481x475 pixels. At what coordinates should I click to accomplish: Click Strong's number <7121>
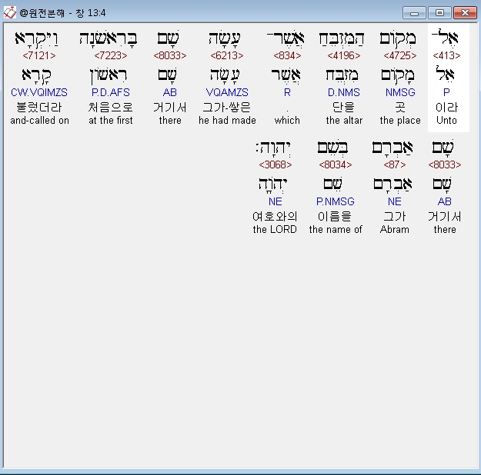tap(39, 55)
